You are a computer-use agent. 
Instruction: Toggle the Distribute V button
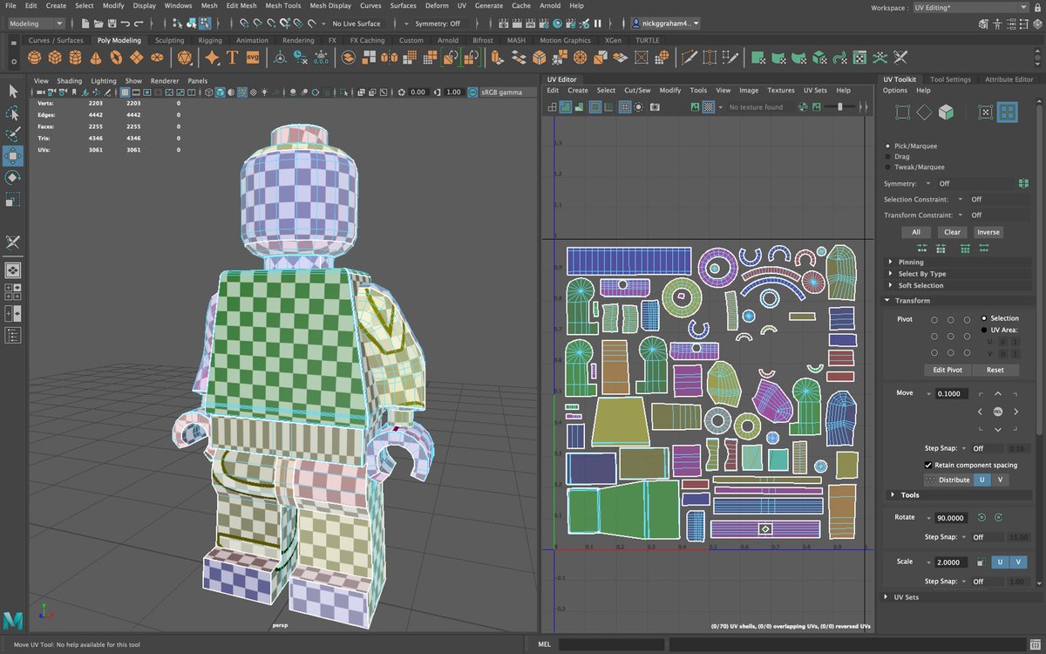tap(1000, 480)
